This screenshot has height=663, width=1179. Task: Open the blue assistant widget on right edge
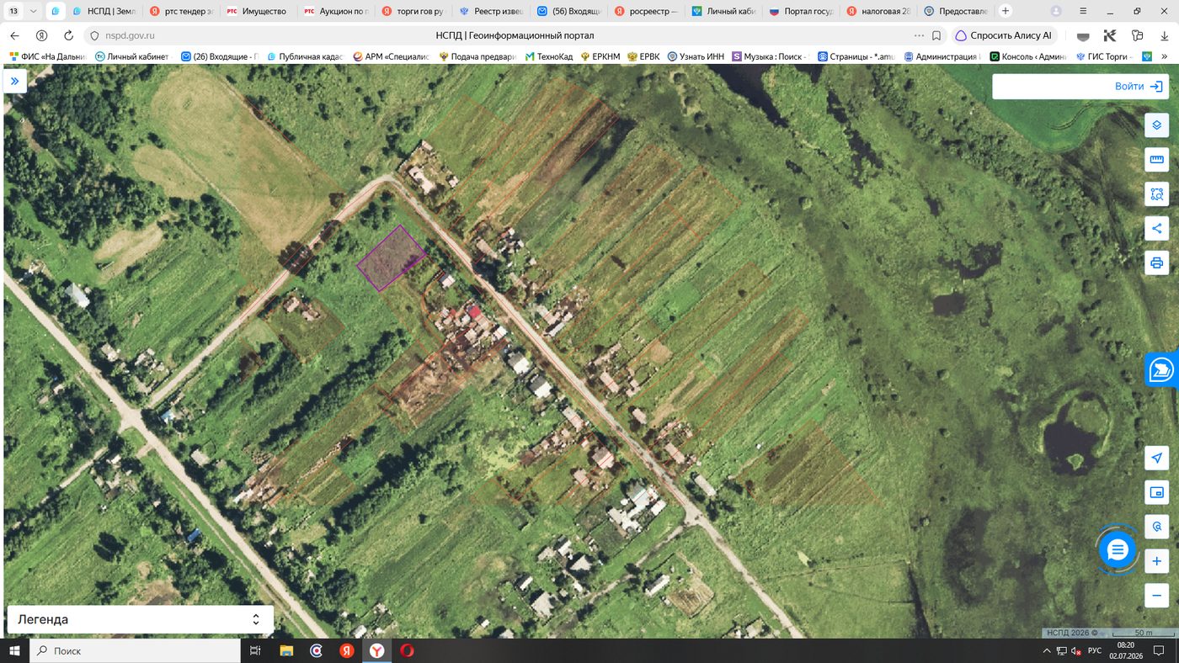1162,369
